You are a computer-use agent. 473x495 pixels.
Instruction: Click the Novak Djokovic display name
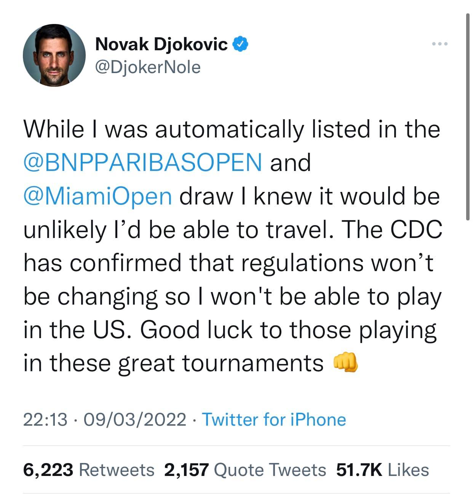coord(161,44)
